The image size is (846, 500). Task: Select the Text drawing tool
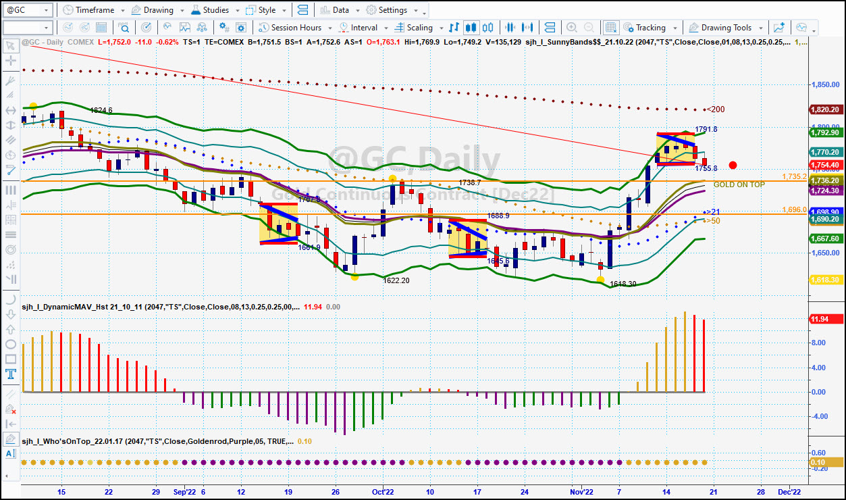[x=11, y=374]
